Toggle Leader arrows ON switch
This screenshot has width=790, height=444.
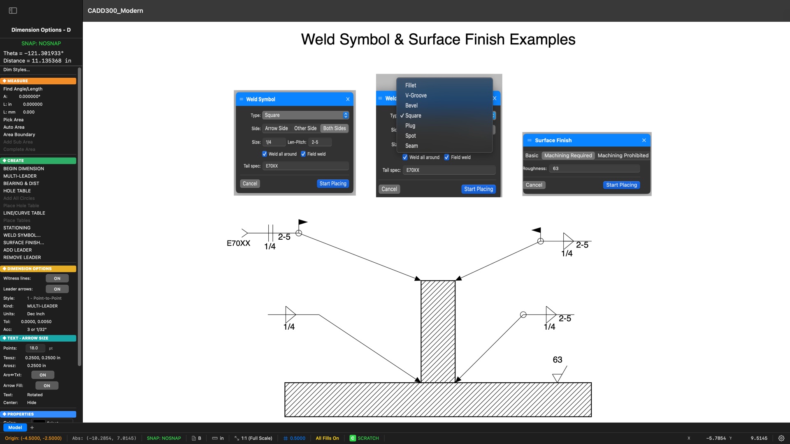coord(57,289)
